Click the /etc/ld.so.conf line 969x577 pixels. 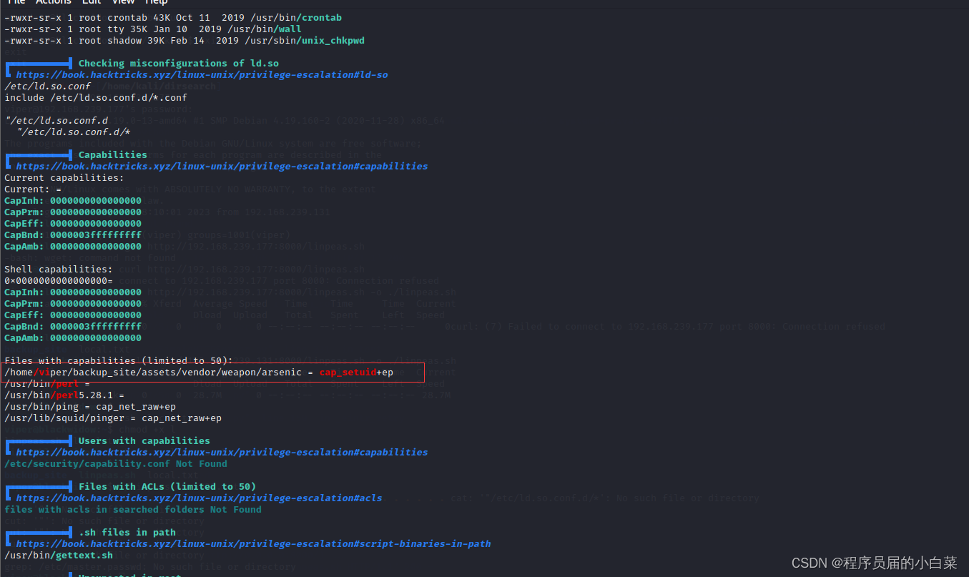(48, 86)
